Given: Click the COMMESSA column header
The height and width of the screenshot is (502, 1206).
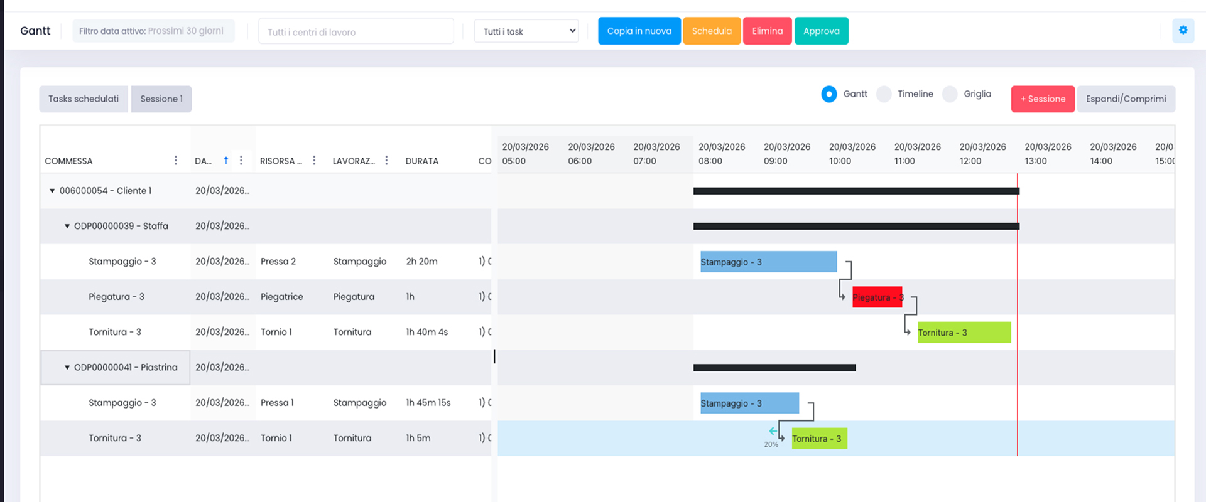Looking at the screenshot, I should [69, 161].
